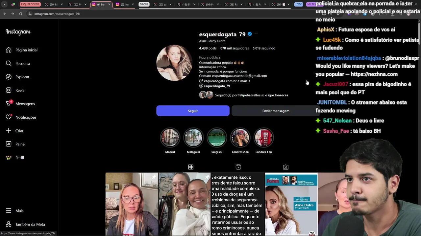Image resolution: width=421 pixels, height=236 pixels.
Task: Open the 870 mil seguidores list
Action: pos(235,48)
